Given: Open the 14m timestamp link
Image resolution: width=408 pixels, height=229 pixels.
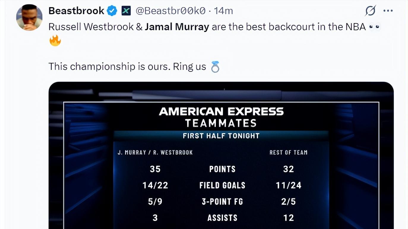Looking at the screenshot, I should [223, 11].
